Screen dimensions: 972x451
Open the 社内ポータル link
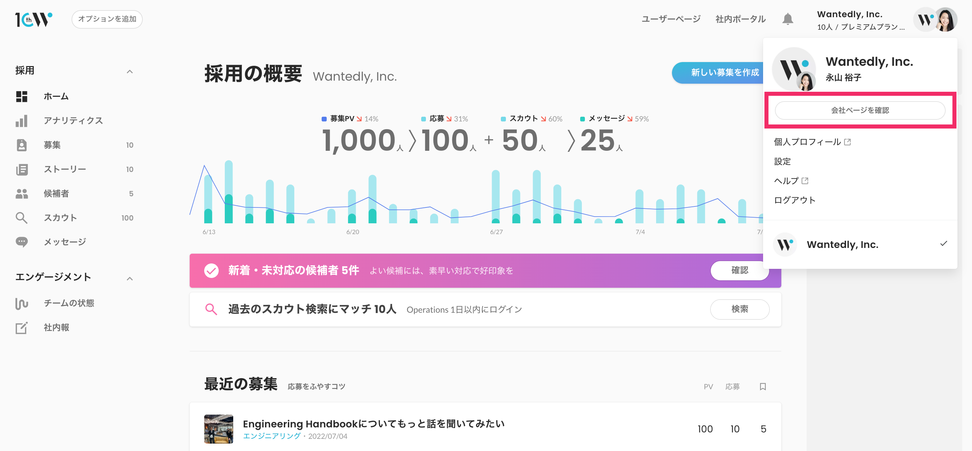click(x=740, y=19)
